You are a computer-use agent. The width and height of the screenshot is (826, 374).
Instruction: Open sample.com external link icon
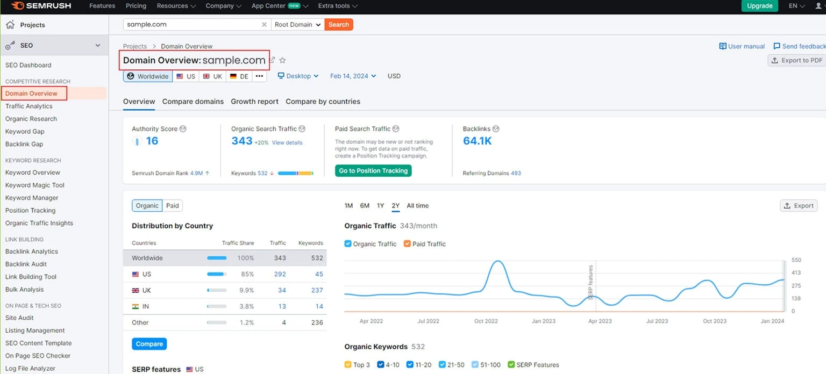[x=272, y=60]
